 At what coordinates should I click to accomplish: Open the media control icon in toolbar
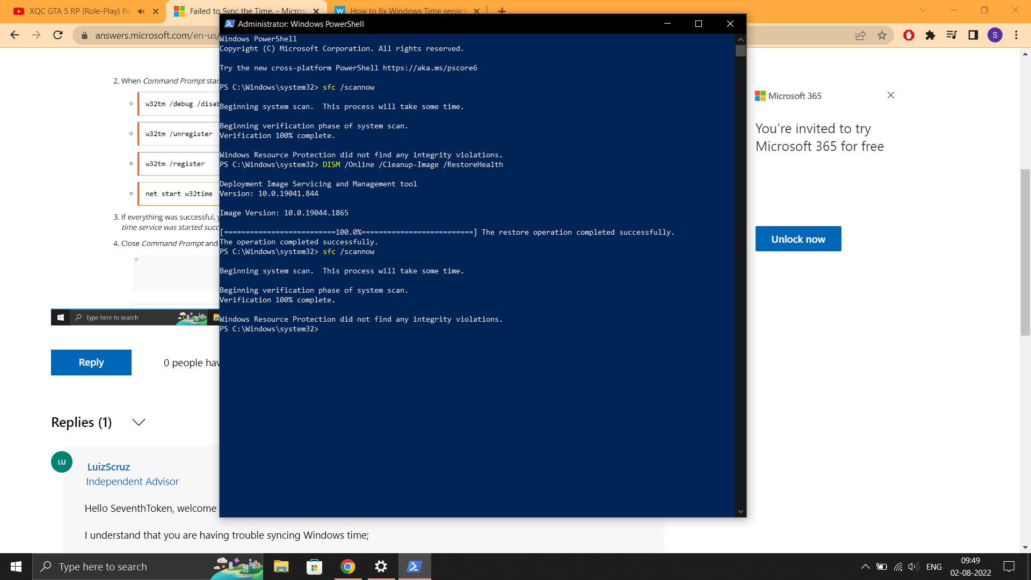point(952,35)
